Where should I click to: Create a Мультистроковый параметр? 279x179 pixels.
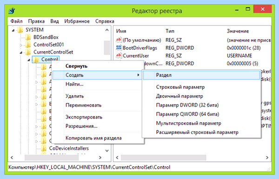coord(201,123)
